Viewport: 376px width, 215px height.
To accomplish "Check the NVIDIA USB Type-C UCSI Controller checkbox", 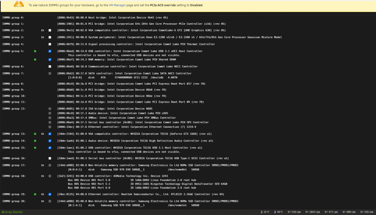I will pos(50,158).
